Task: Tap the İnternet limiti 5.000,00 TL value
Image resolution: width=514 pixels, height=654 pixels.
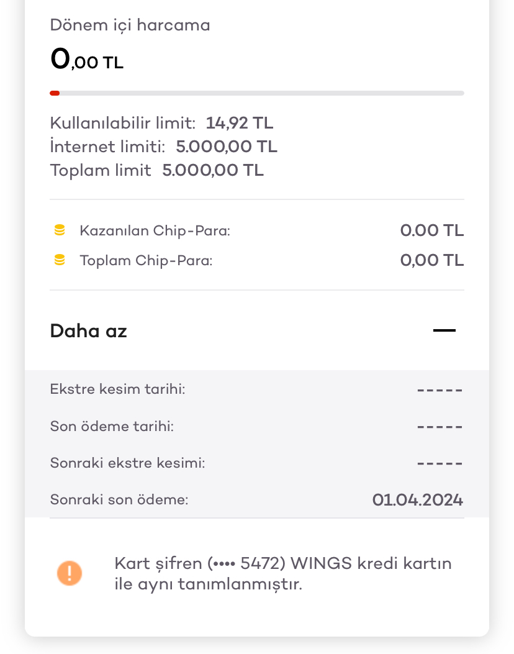Action: 227,147
